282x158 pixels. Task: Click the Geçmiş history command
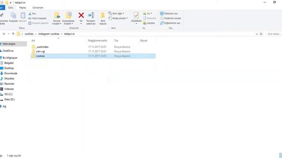coord(149,23)
